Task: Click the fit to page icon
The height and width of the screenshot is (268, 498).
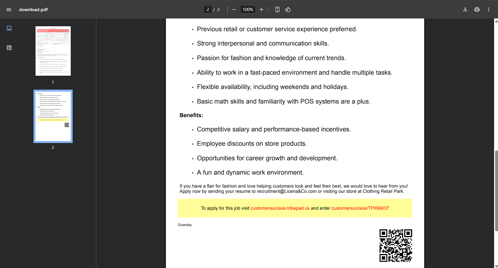Action: pos(277,10)
